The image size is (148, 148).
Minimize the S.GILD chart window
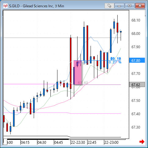pos(119,6)
